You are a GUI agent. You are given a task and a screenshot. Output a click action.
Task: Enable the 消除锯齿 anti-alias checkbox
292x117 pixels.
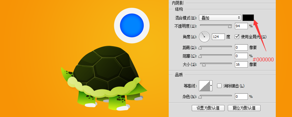(219, 86)
